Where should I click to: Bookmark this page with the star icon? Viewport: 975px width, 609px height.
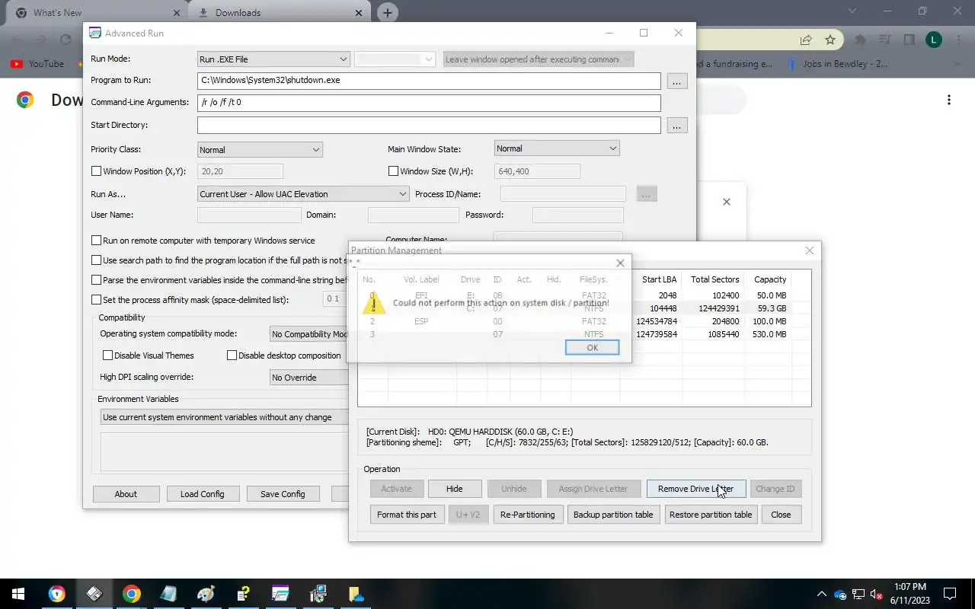[x=830, y=40]
